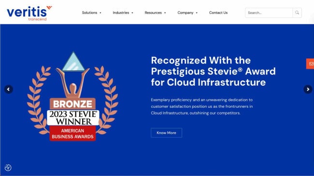314x176 pixels.
Task: Advance to next slide with right arrow
Action: pos(308,89)
